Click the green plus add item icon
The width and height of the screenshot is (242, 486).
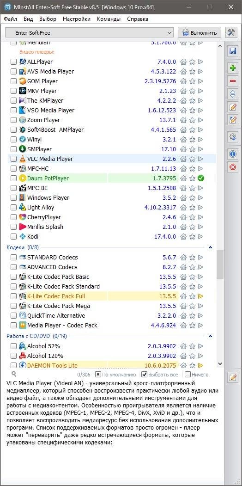233,68
